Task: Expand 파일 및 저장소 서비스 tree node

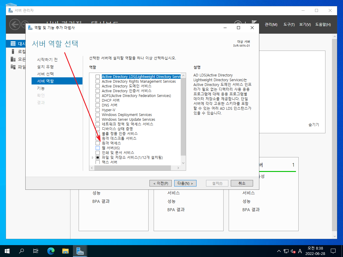Action: (93, 158)
